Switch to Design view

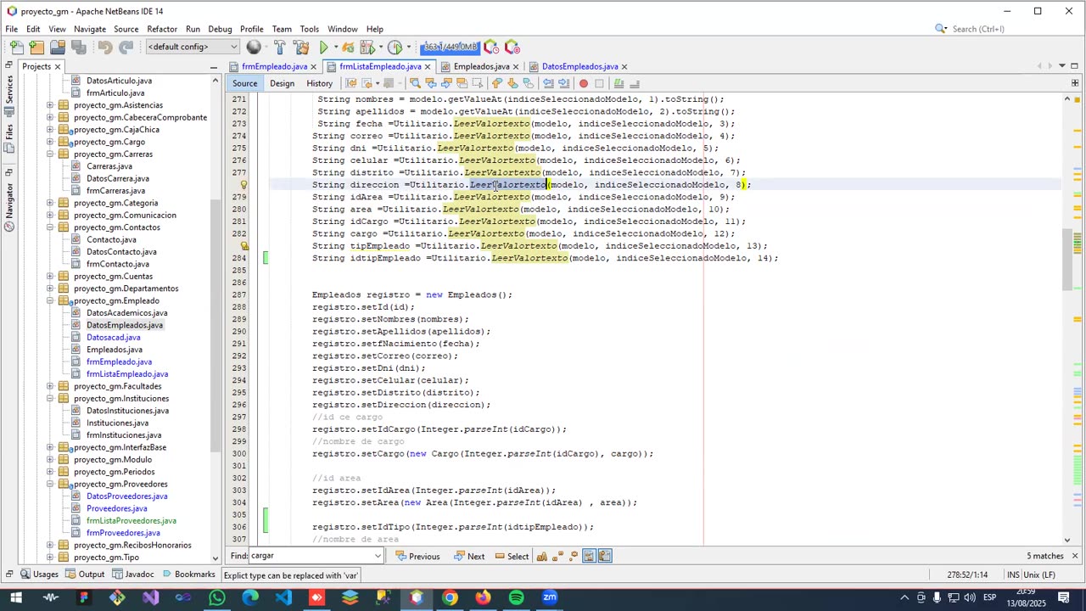[282, 83]
